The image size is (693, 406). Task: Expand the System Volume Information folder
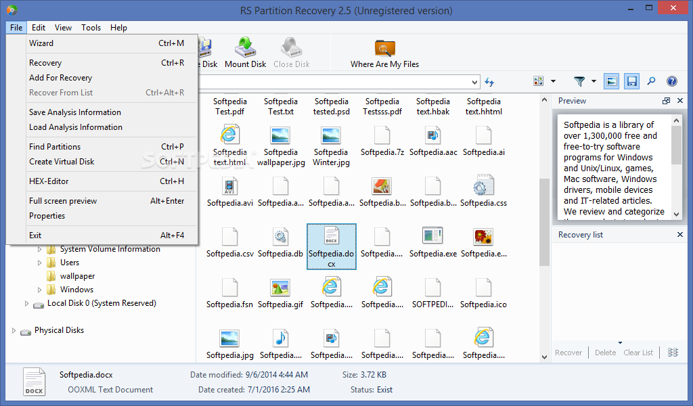(40, 249)
